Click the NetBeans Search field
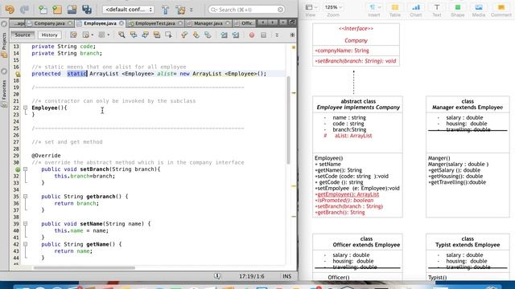 246,10
